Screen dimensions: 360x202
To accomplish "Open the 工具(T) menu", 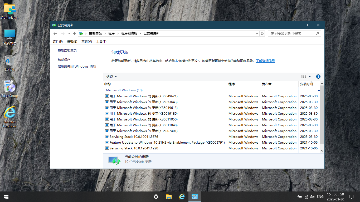I will click(101, 42).
